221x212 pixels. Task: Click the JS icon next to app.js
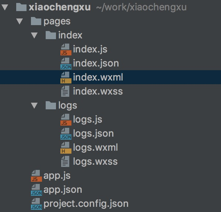click(36, 176)
